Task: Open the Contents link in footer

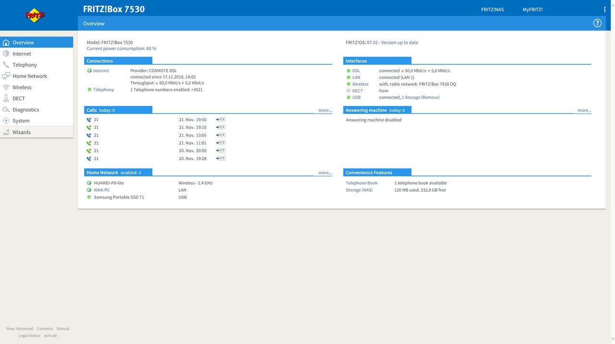Action: [x=45, y=329]
